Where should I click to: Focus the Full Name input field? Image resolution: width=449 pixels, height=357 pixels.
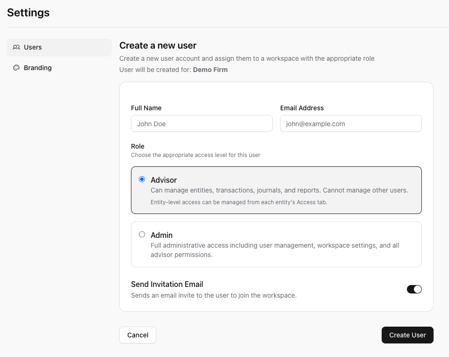click(202, 124)
